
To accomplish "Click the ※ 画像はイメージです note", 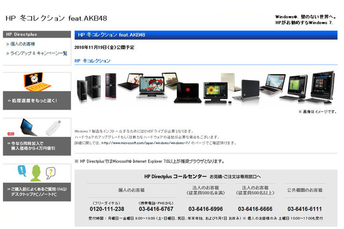I will click(x=318, y=112).
